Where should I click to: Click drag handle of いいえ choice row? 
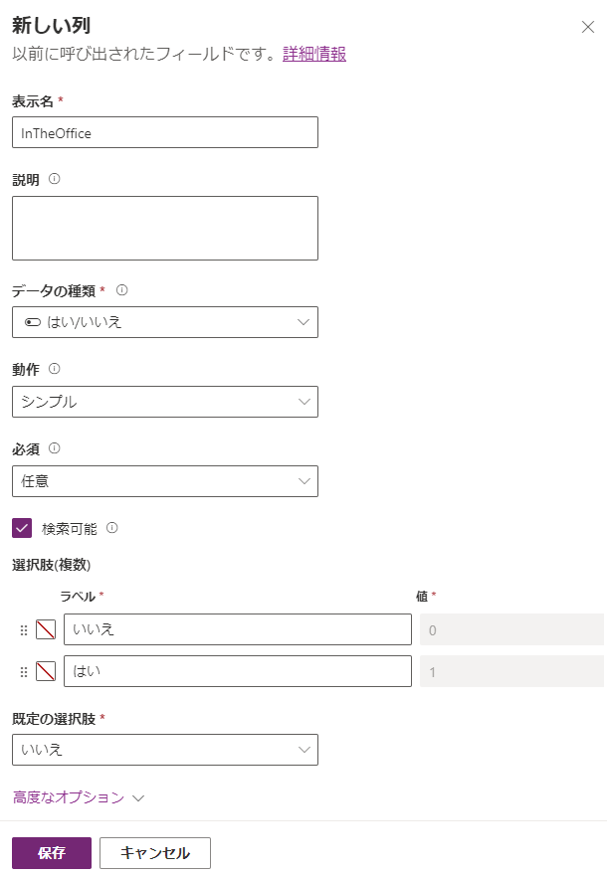(x=24, y=630)
